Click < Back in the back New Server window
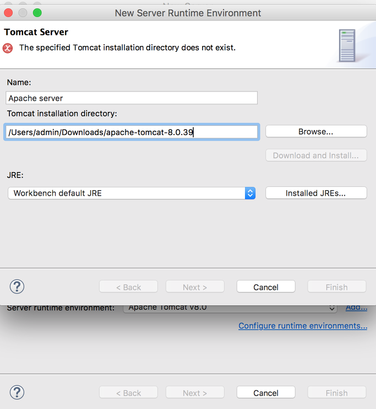The image size is (376, 409). 128,392
